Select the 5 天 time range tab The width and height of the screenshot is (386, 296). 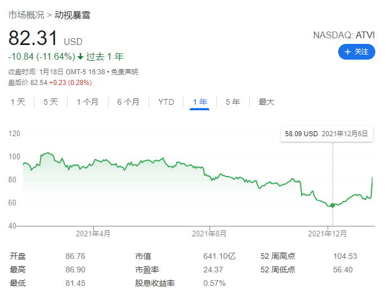click(x=51, y=102)
